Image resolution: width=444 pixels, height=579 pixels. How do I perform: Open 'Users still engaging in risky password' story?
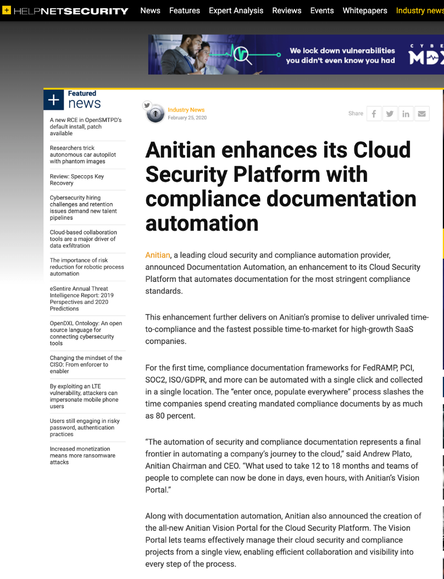point(85,427)
